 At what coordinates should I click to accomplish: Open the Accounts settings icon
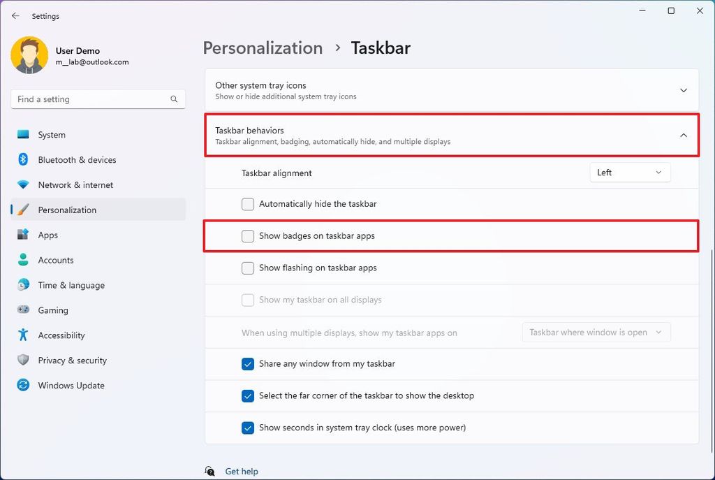point(24,260)
